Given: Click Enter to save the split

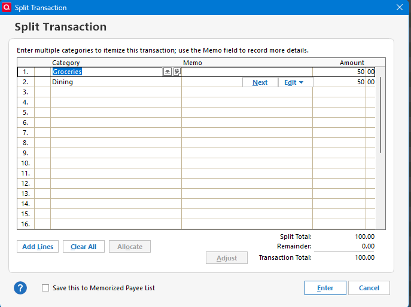Looking at the screenshot, I should point(325,288).
